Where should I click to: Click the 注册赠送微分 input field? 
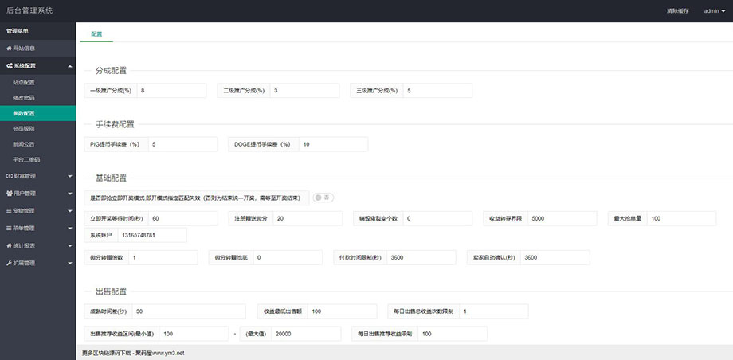click(307, 218)
